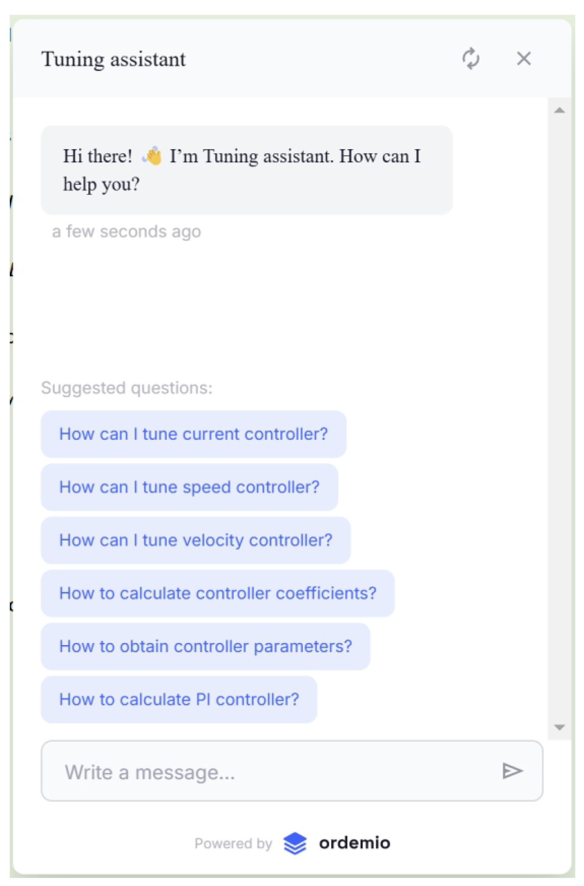Pick "How to obtain controller parameters?" suggestion
The height and width of the screenshot is (886, 584).
tap(205, 646)
